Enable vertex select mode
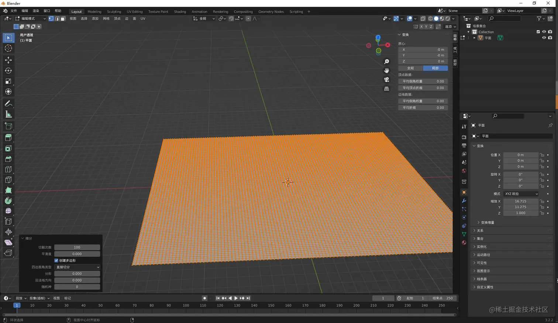The width and height of the screenshot is (558, 323). coord(51,18)
